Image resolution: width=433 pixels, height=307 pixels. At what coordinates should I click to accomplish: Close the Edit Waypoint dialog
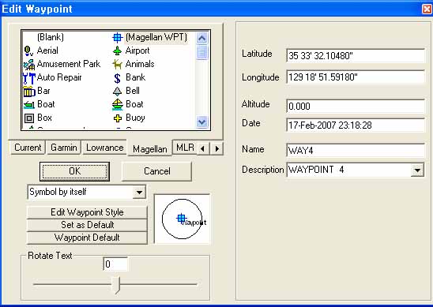[x=427, y=9]
